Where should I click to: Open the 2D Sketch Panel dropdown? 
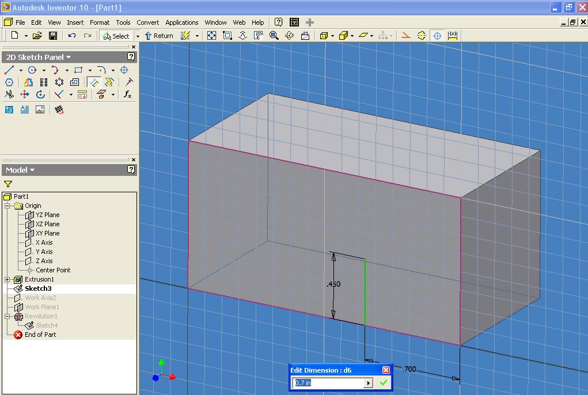[x=38, y=57]
